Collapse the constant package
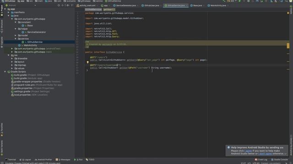The width and height of the screenshot is (293, 164). (x=16, y=22)
